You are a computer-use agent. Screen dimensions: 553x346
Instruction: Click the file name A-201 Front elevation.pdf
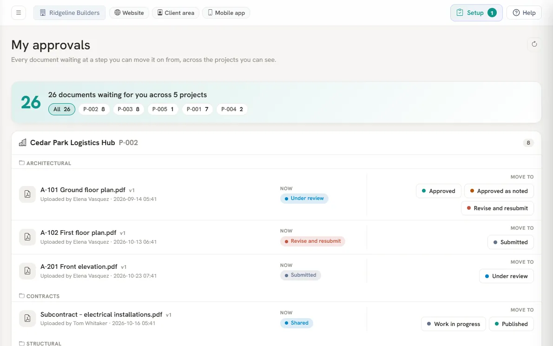coord(79,266)
